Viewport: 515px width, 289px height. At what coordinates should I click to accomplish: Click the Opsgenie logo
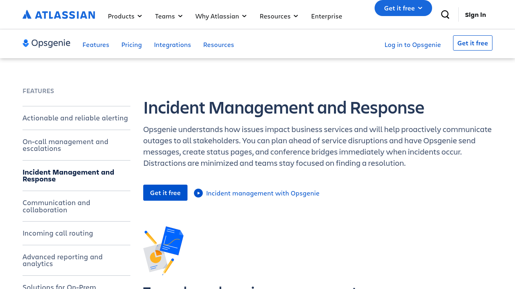pyautogui.click(x=46, y=43)
